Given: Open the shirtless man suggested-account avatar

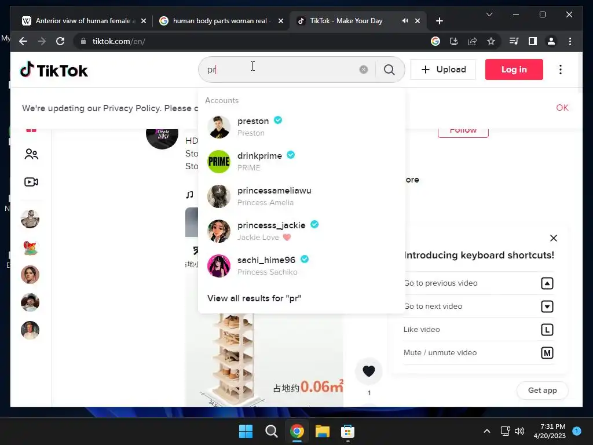Looking at the screenshot, I should coord(30,219).
